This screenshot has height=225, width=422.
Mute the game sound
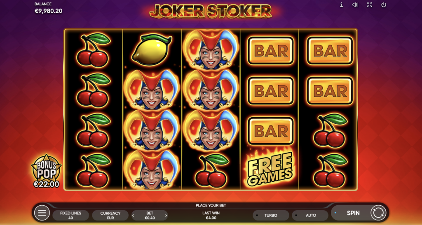point(355,5)
